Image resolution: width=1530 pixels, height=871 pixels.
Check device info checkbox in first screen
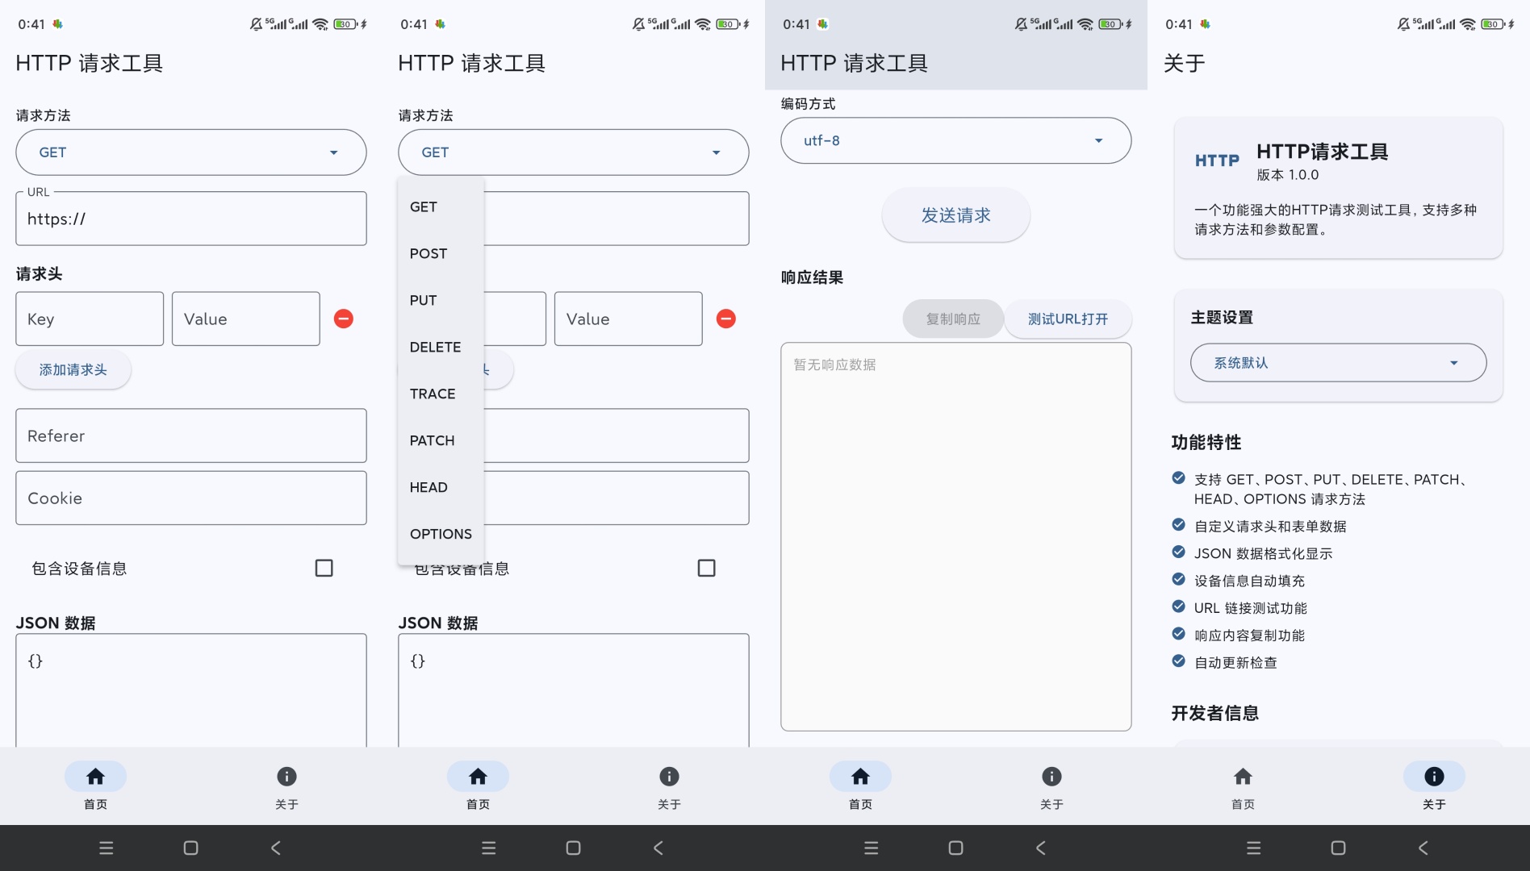[x=324, y=569]
